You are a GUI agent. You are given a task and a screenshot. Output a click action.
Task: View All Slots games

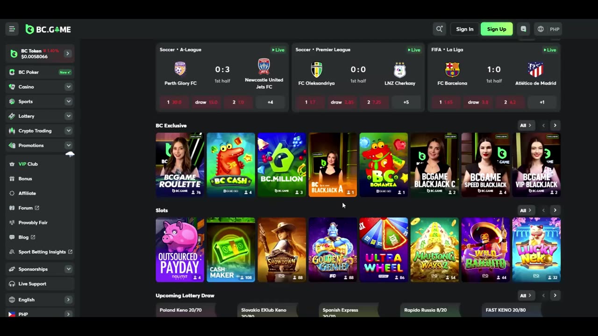526,210
